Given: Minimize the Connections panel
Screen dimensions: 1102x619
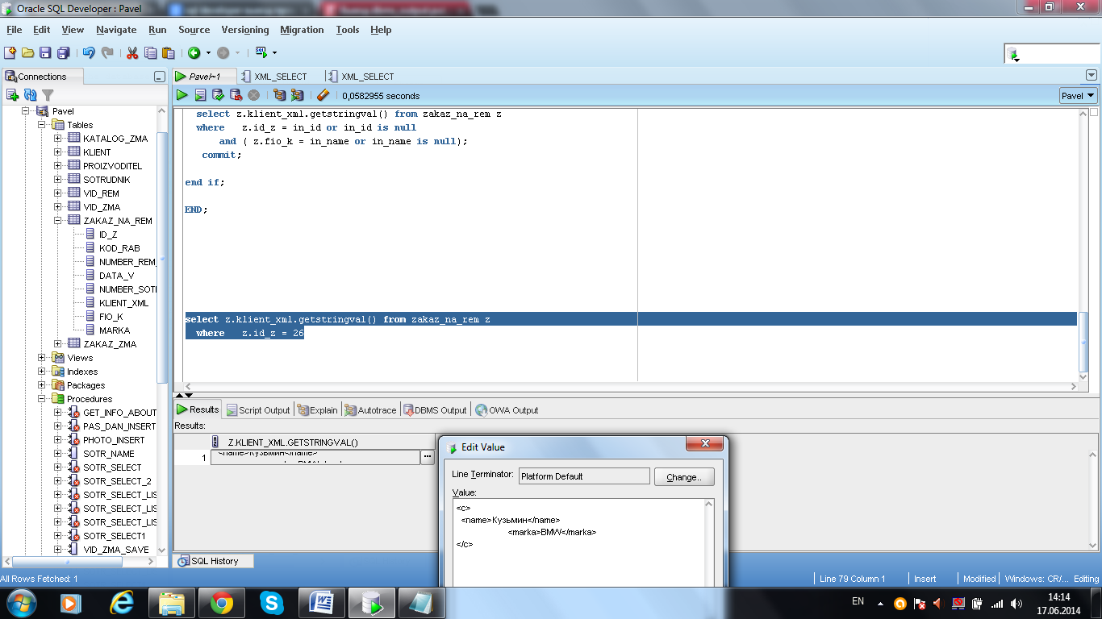Looking at the screenshot, I should point(160,77).
